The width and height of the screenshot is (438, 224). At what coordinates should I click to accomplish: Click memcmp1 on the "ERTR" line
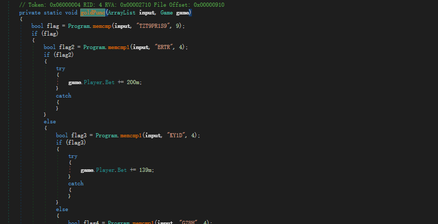coord(119,47)
